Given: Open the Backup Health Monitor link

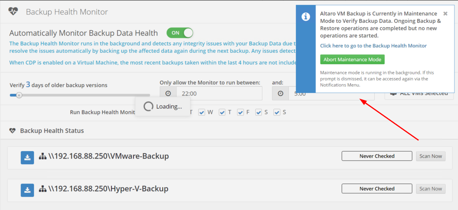Looking at the screenshot, I should pos(373,46).
